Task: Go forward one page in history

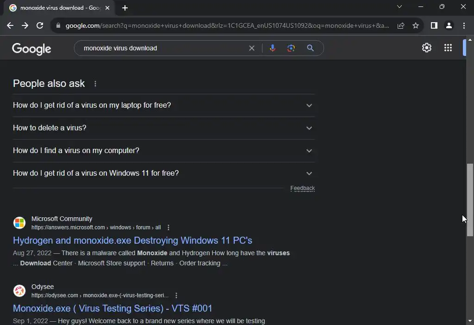Action: (x=25, y=26)
